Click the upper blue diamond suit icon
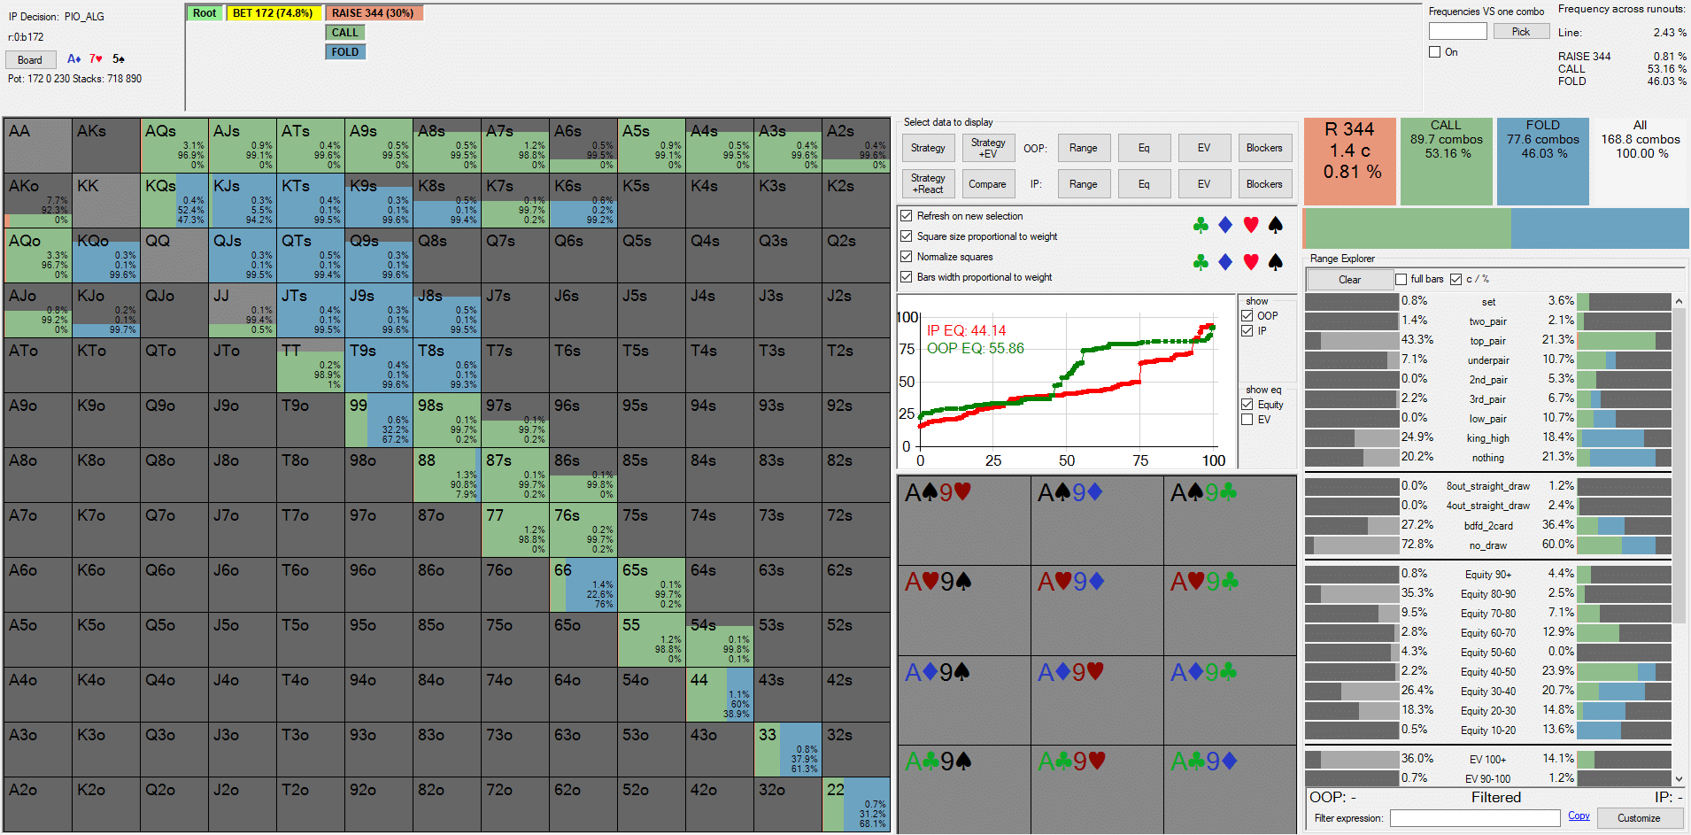This screenshot has width=1691, height=835. click(1225, 226)
